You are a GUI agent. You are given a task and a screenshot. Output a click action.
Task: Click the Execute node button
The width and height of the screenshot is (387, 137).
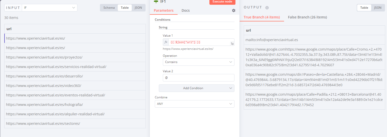[x=222, y=2]
